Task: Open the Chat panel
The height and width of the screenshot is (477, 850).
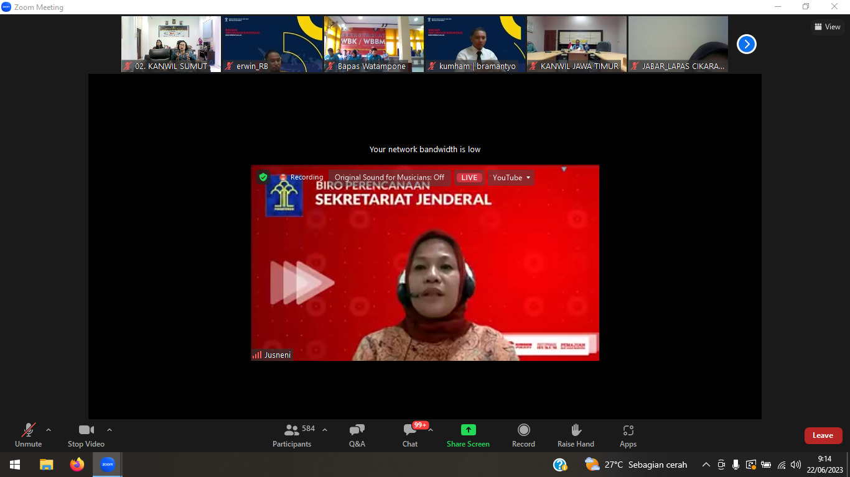Action: (x=409, y=435)
